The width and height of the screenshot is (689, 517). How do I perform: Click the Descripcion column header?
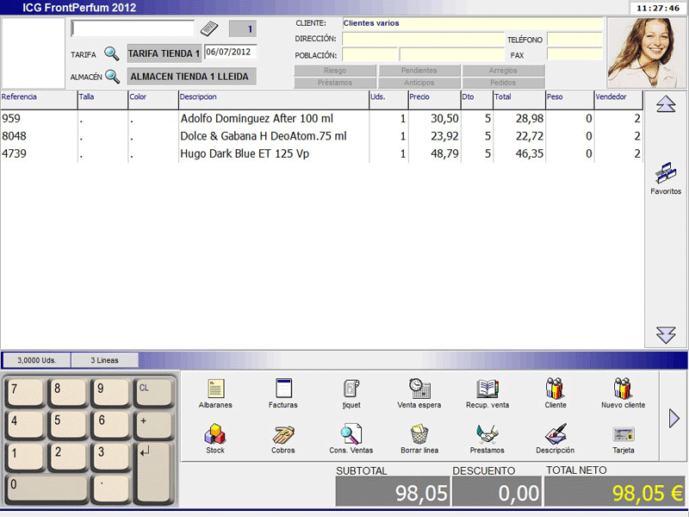272,97
